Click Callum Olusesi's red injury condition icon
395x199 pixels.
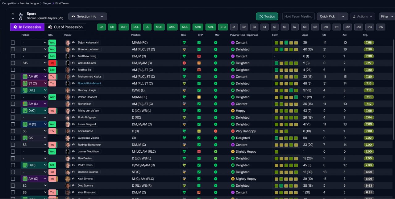[x=184, y=63]
